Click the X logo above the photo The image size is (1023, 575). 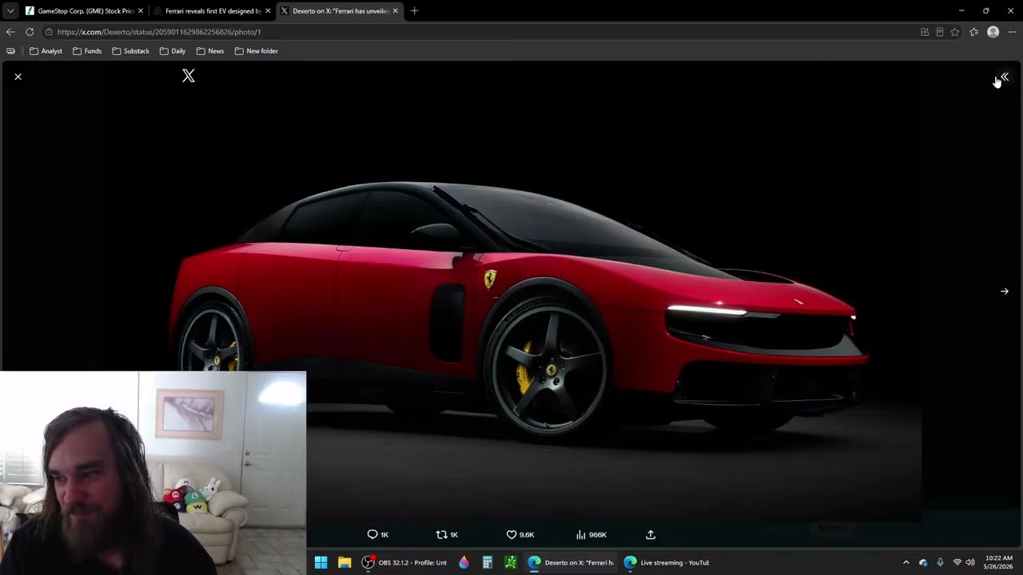click(189, 76)
